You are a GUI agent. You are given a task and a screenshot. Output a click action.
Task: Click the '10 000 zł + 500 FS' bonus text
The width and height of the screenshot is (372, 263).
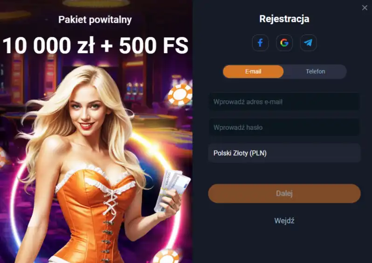[96, 45]
